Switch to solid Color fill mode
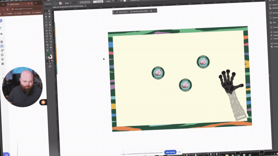 47,61
